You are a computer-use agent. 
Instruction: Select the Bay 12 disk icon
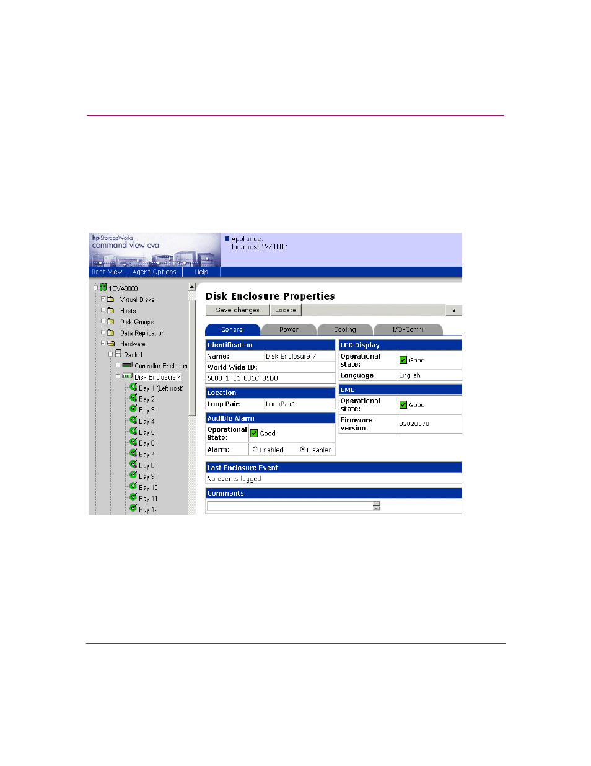pyautogui.click(x=133, y=509)
